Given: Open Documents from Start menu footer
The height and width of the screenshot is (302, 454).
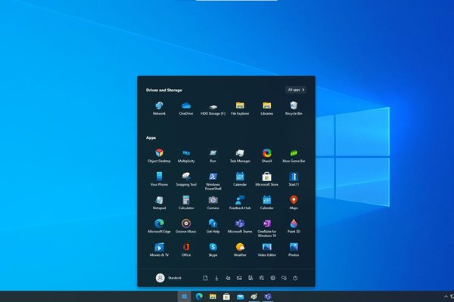Looking at the screenshot, I should (x=205, y=278).
